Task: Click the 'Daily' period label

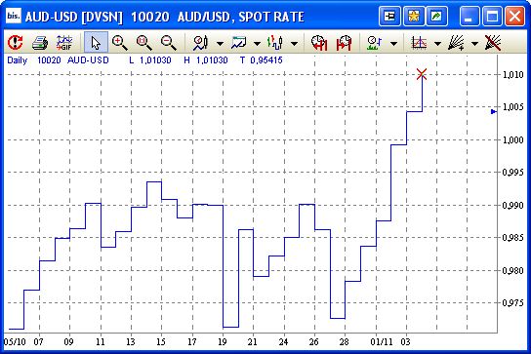Action: 18,60
